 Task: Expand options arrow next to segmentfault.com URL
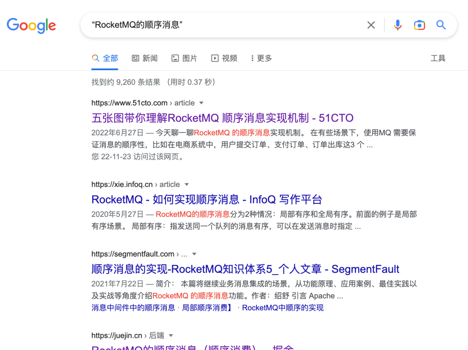(194, 254)
